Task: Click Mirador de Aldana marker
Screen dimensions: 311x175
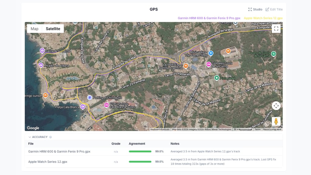Action: pyautogui.click(x=41, y=65)
